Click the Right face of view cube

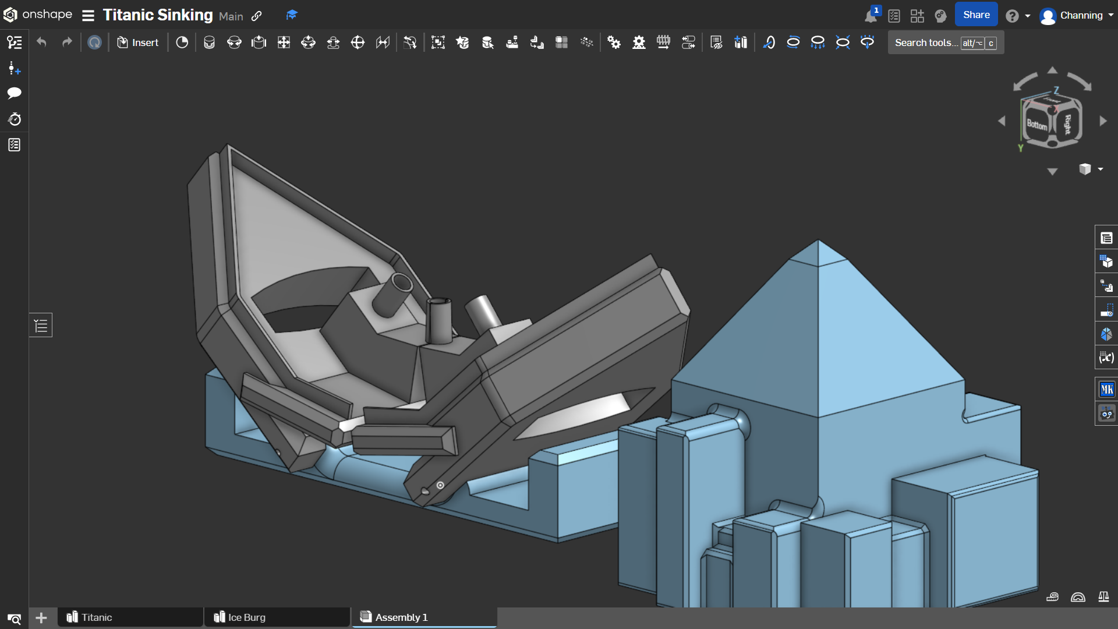point(1067,124)
